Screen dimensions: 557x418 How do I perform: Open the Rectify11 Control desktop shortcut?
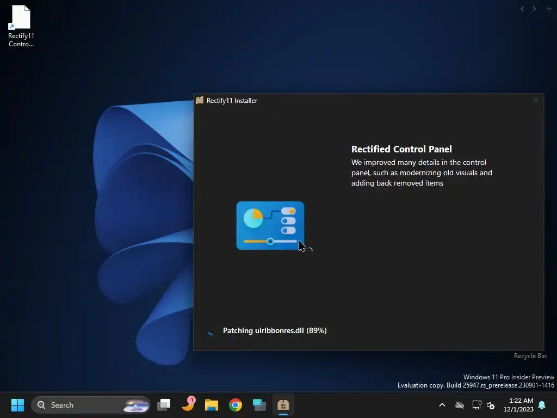21,26
